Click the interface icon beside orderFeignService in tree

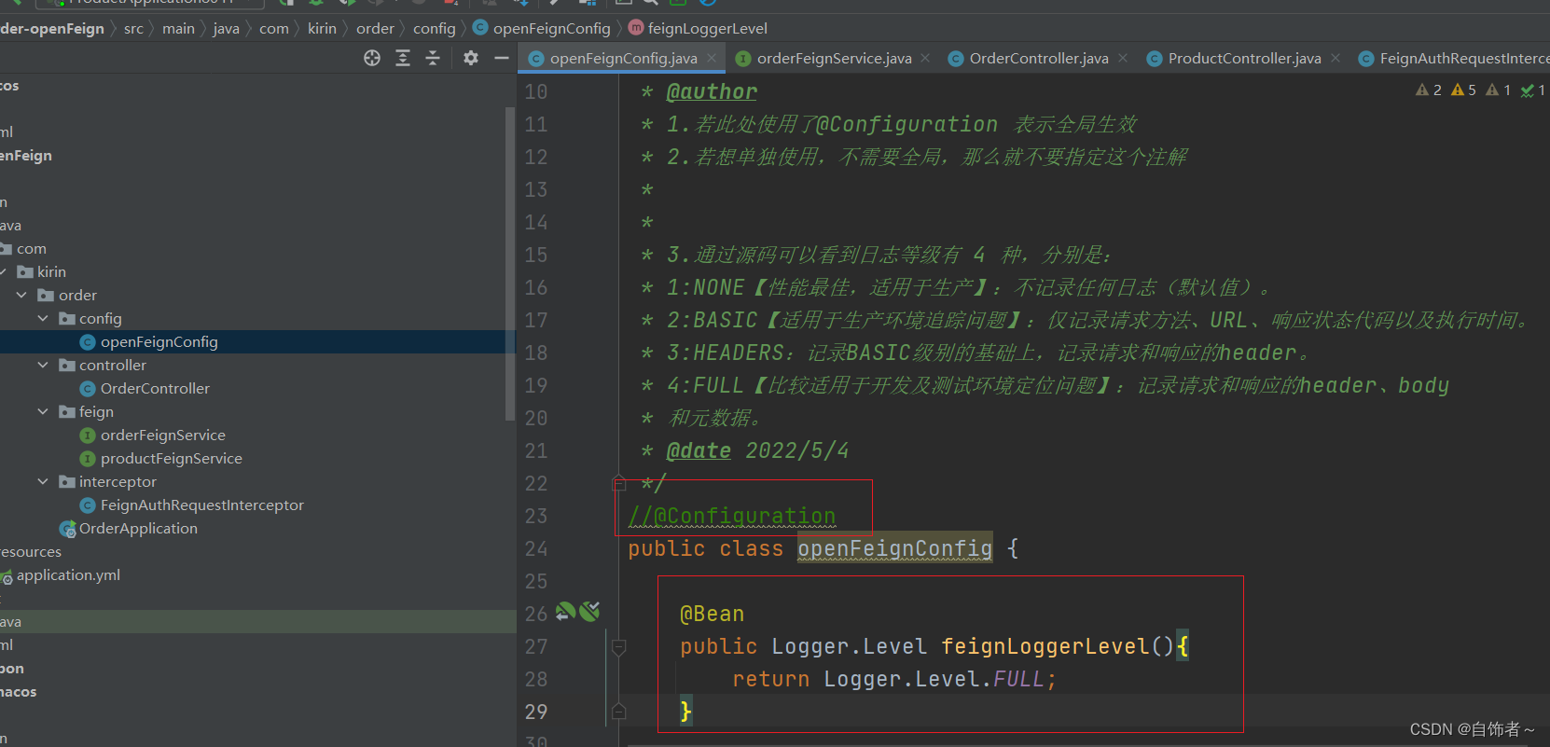[88, 436]
